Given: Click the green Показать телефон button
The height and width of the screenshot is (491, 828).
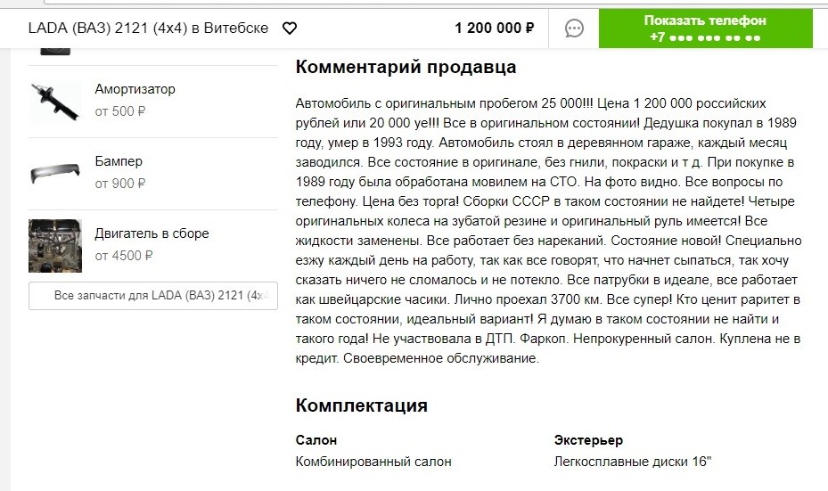Looking at the screenshot, I should coord(705,29).
